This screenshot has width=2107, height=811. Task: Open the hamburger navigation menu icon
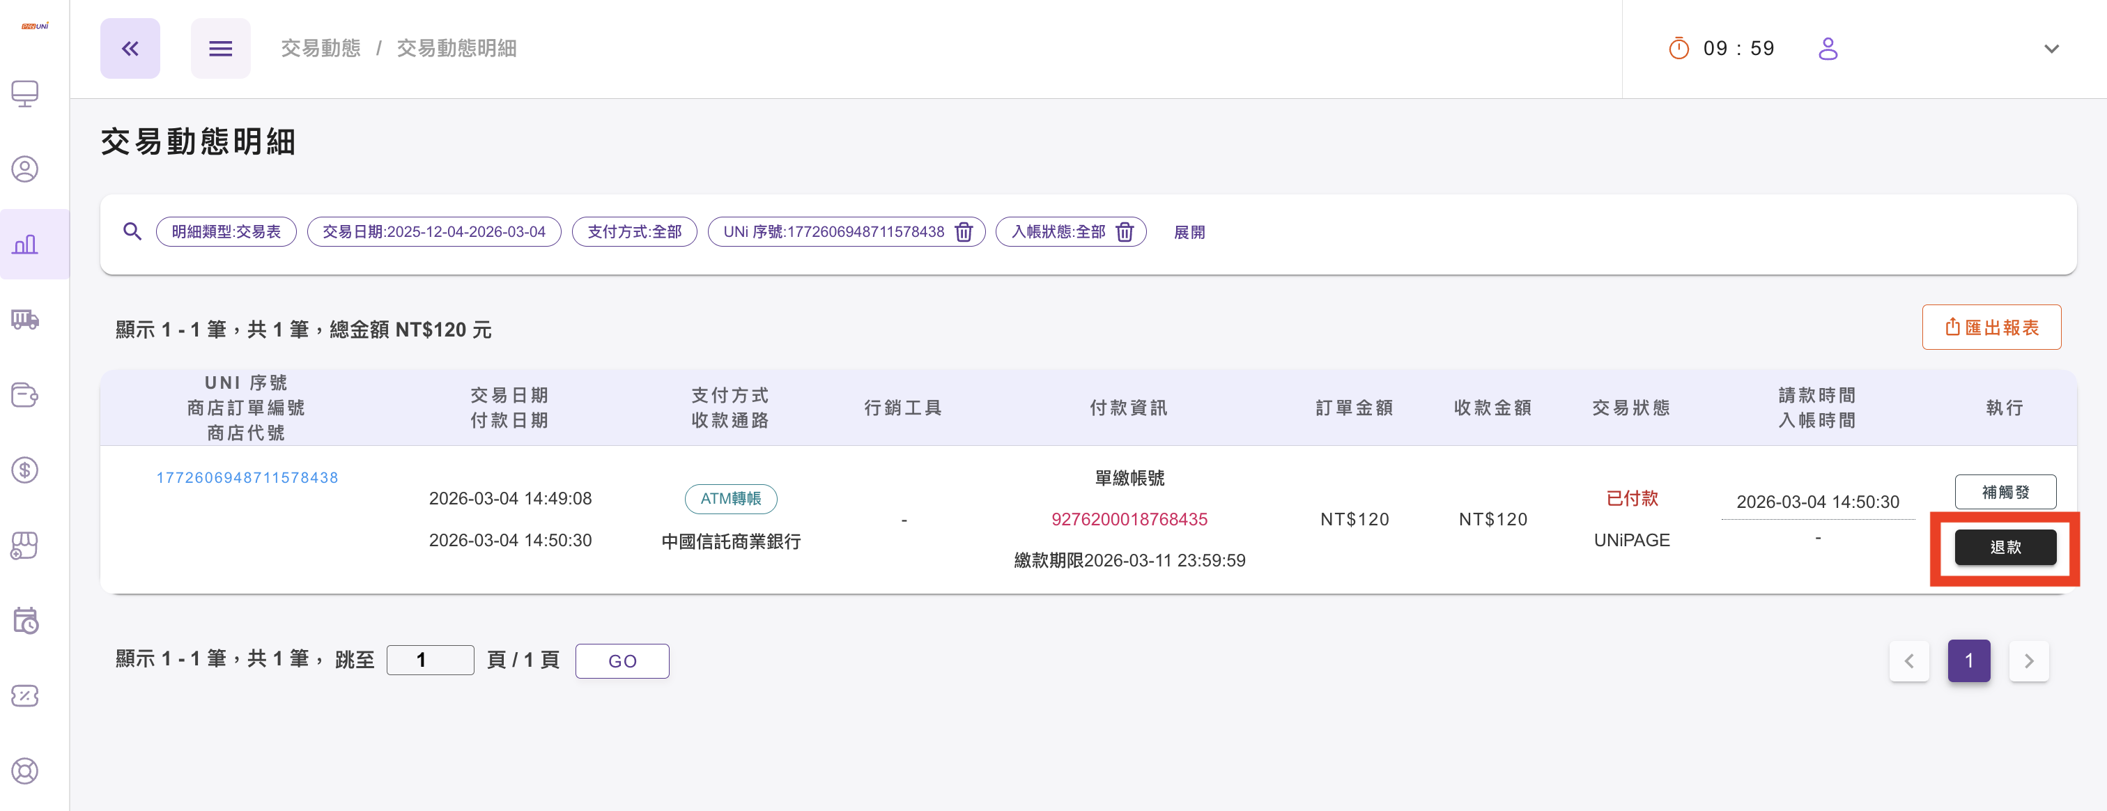point(220,48)
